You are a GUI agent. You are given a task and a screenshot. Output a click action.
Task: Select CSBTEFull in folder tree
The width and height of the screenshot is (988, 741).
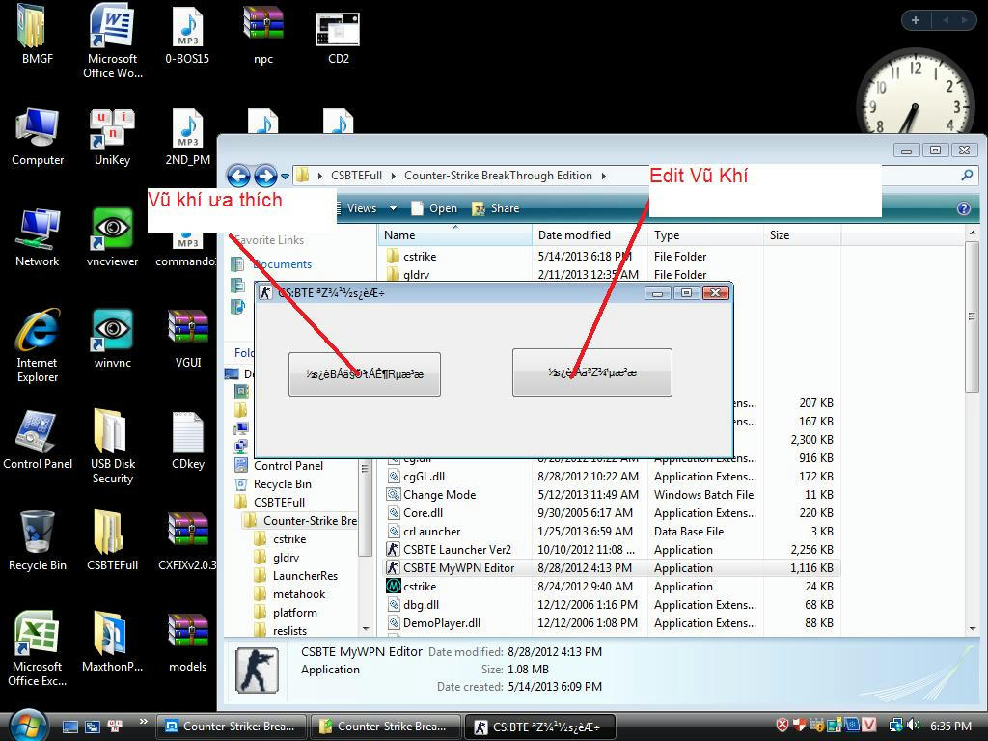coord(279,503)
